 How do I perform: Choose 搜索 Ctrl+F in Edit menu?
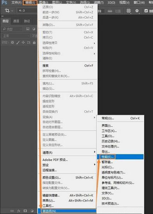tap(68, 65)
